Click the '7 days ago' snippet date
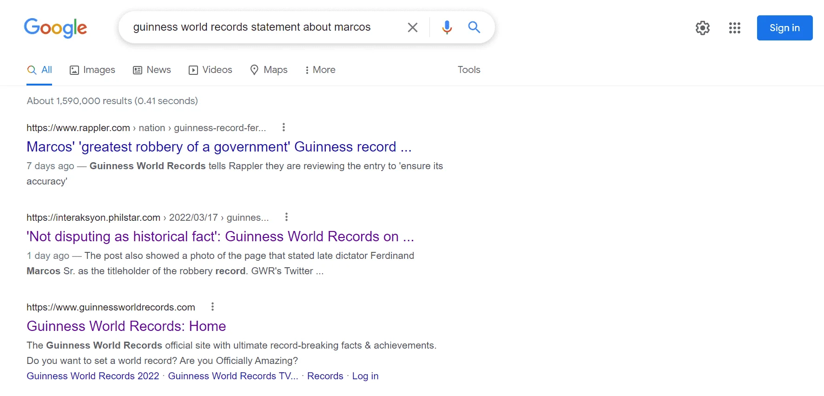This screenshot has width=824, height=396. 50,166
